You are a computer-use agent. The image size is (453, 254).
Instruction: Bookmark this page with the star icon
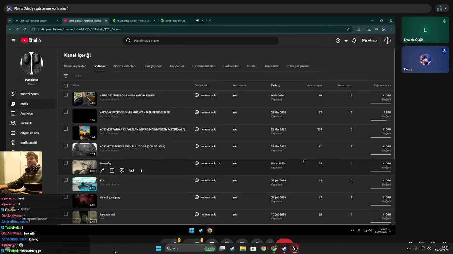(348, 29)
